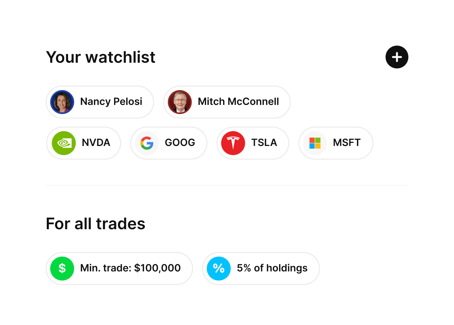The image size is (454, 325).
Task: Select the Min. trade: $100,000 filter text
Action: pyautogui.click(x=130, y=268)
